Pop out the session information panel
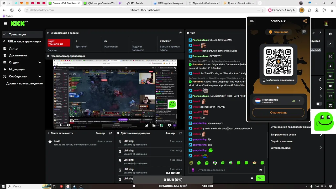 tap(180, 33)
